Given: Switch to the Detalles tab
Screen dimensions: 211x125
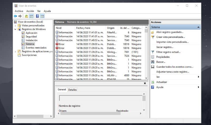Looking at the screenshot, I should [73, 90].
